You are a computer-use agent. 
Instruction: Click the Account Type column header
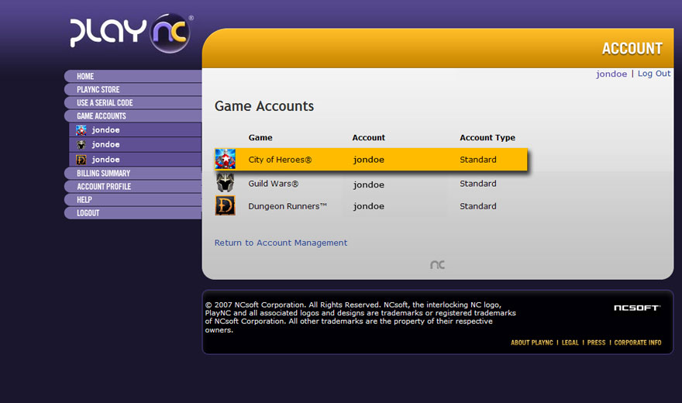(x=487, y=138)
